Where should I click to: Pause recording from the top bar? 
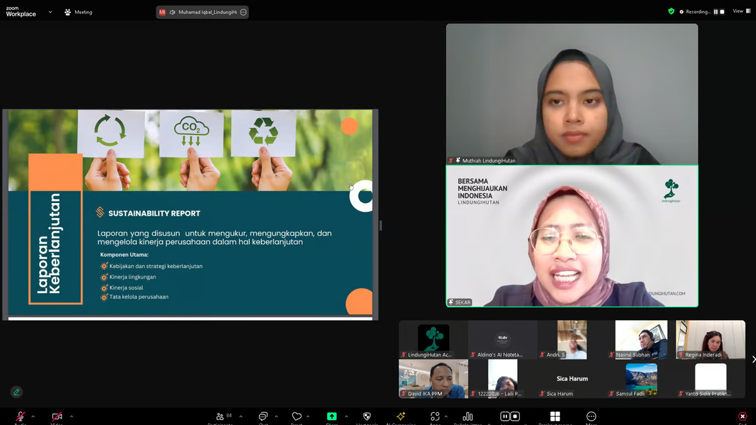point(716,11)
